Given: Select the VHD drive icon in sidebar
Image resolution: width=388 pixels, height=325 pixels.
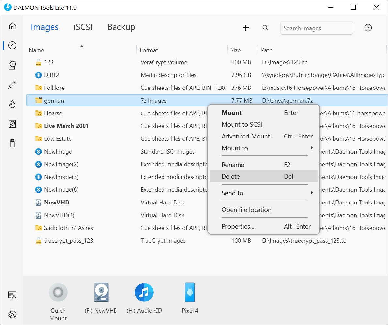Looking at the screenshot, I should click(x=12, y=124).
